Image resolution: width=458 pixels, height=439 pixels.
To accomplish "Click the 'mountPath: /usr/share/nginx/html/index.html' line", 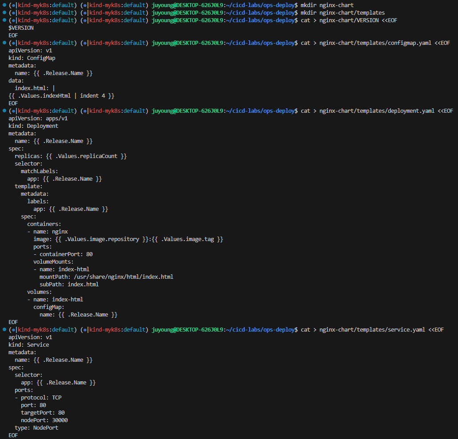I will [106, 277].
